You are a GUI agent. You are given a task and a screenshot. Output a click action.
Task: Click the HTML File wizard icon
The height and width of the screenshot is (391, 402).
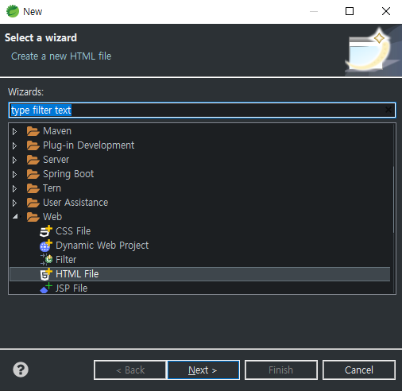pyautogui.click(x=46, y=274)
